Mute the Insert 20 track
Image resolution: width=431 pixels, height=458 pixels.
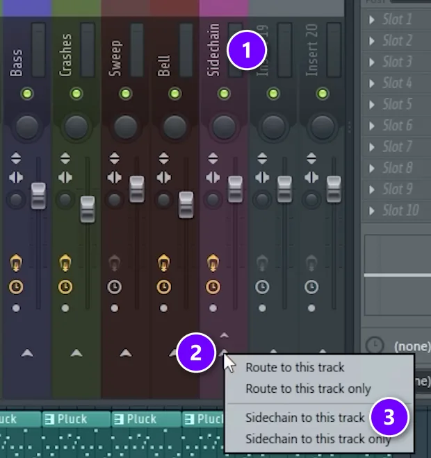click(x=323, y=94)
